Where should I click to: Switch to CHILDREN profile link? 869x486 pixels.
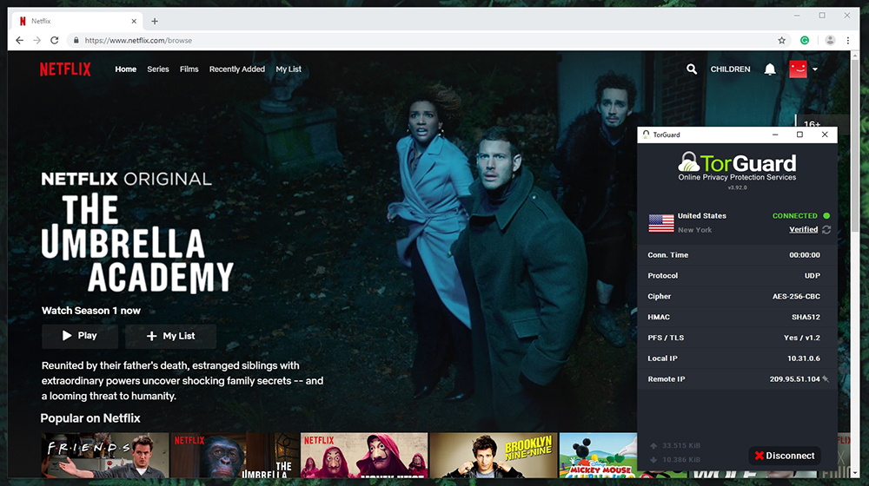click(731, 69)
